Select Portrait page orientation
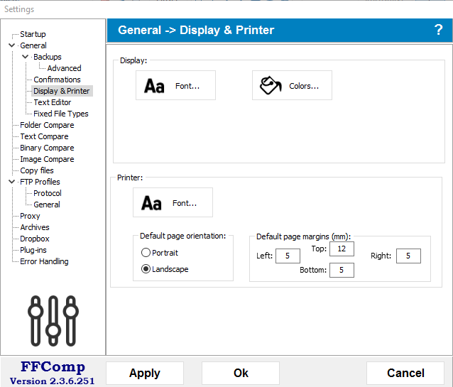453x387 pixels. pyautogui.click(x=146, y=253)
